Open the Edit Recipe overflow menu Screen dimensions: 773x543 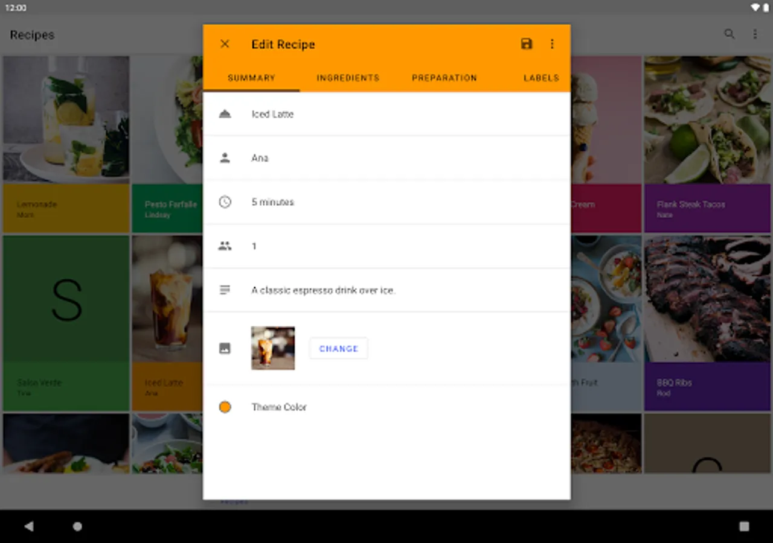552,44
